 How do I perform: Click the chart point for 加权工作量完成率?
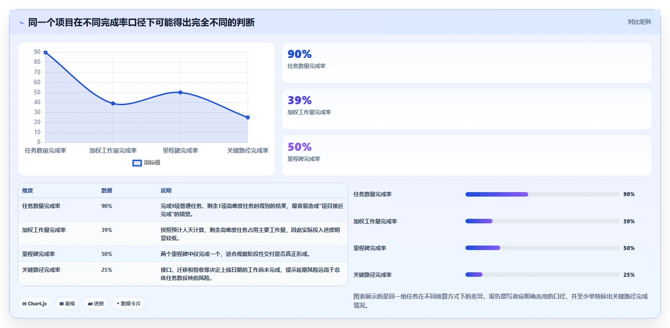(x=113, y=103)
